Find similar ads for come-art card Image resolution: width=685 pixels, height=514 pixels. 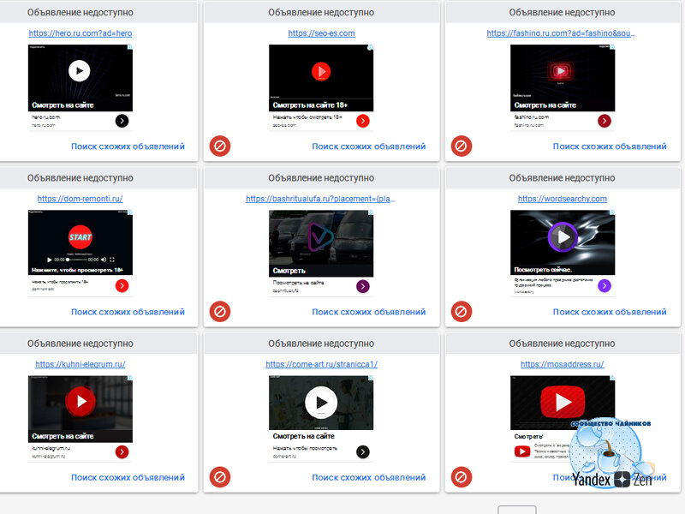(369, 478)
